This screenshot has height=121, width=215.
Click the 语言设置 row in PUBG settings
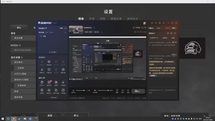[23, 38]
